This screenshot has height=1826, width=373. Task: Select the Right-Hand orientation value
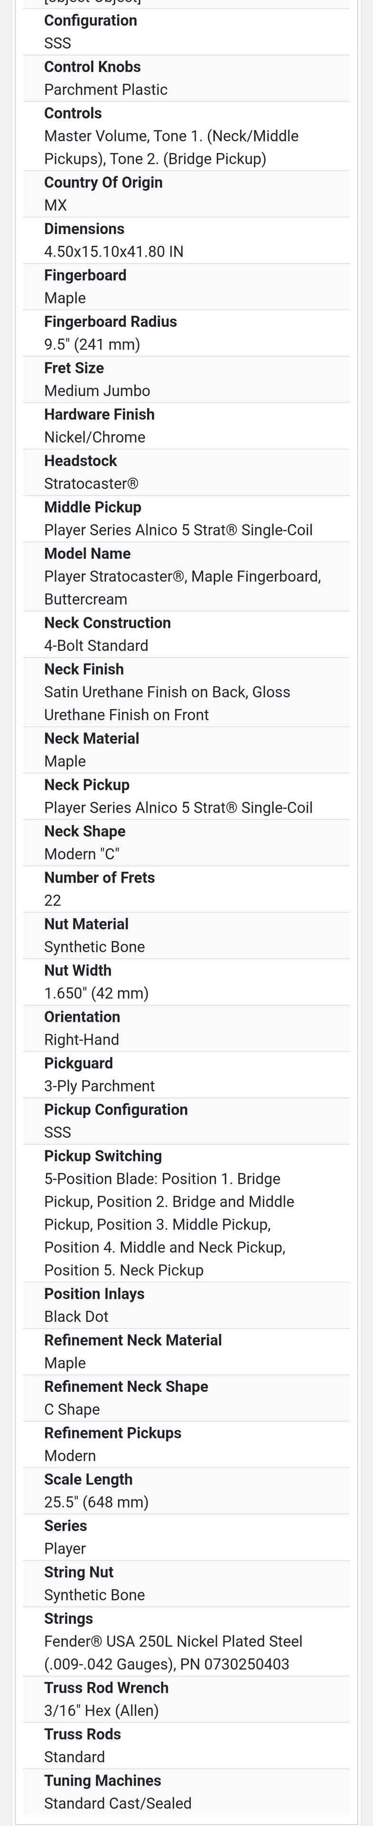click(x=82, y=1039)
